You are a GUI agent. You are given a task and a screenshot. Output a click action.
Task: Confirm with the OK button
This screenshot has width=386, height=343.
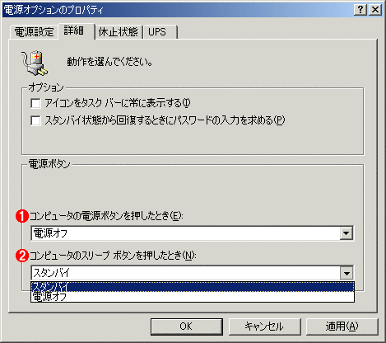187,327
